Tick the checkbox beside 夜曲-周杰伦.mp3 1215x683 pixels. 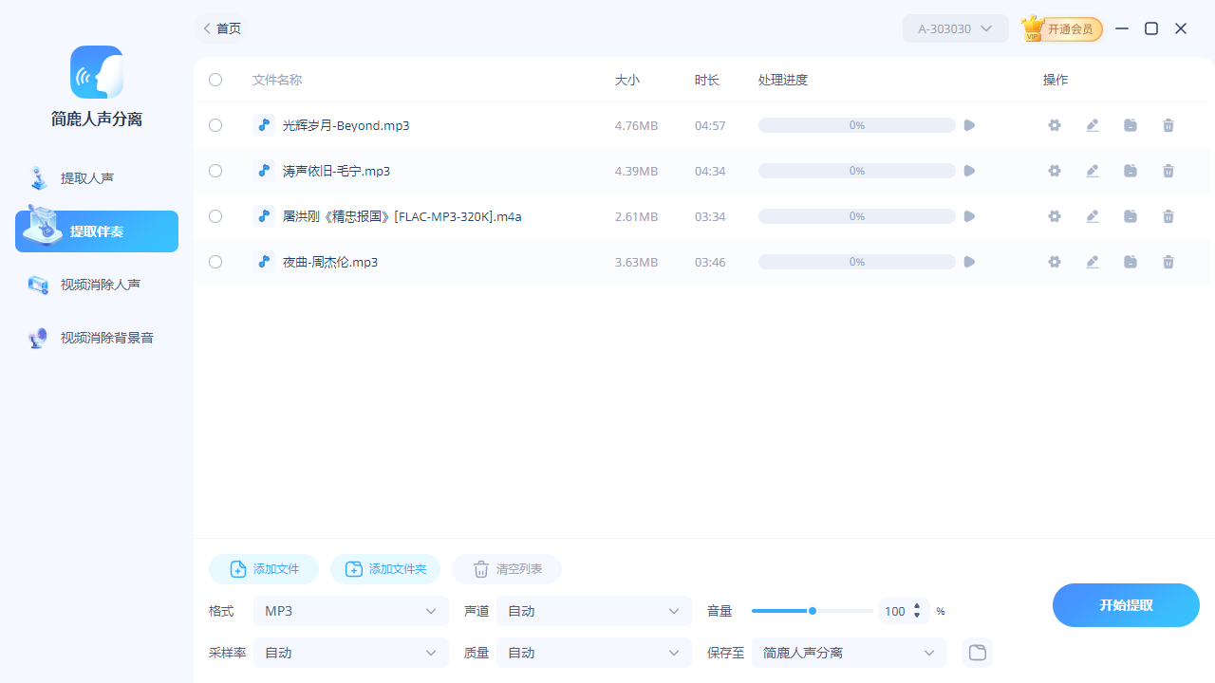215,262
